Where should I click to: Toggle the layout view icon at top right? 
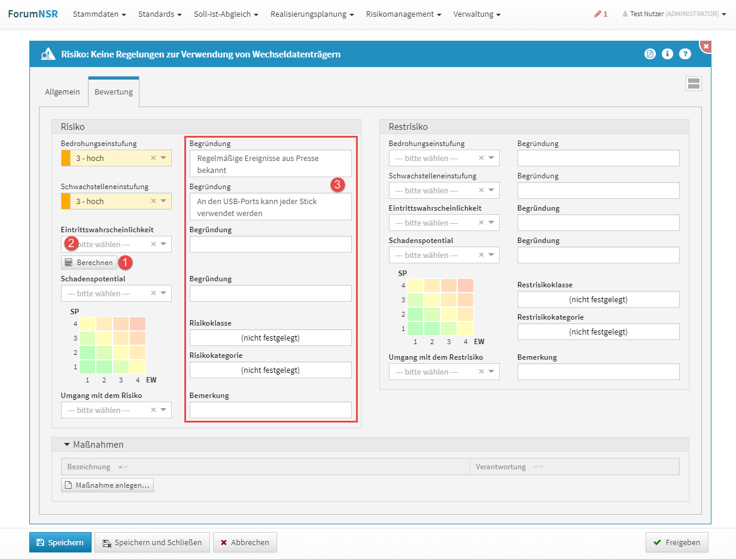tap(694, 84)
